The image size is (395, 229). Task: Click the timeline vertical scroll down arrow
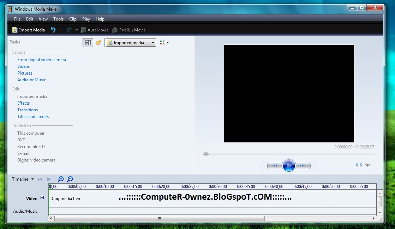tap(380, 213)
